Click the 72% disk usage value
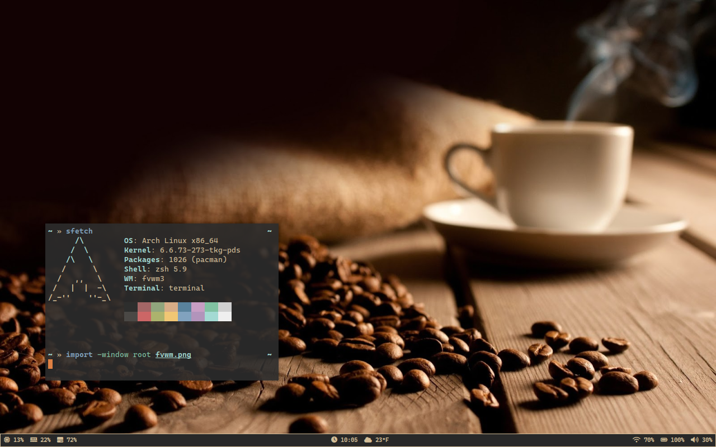The width and height of the screenshot is (716, 447). point(72,440)
